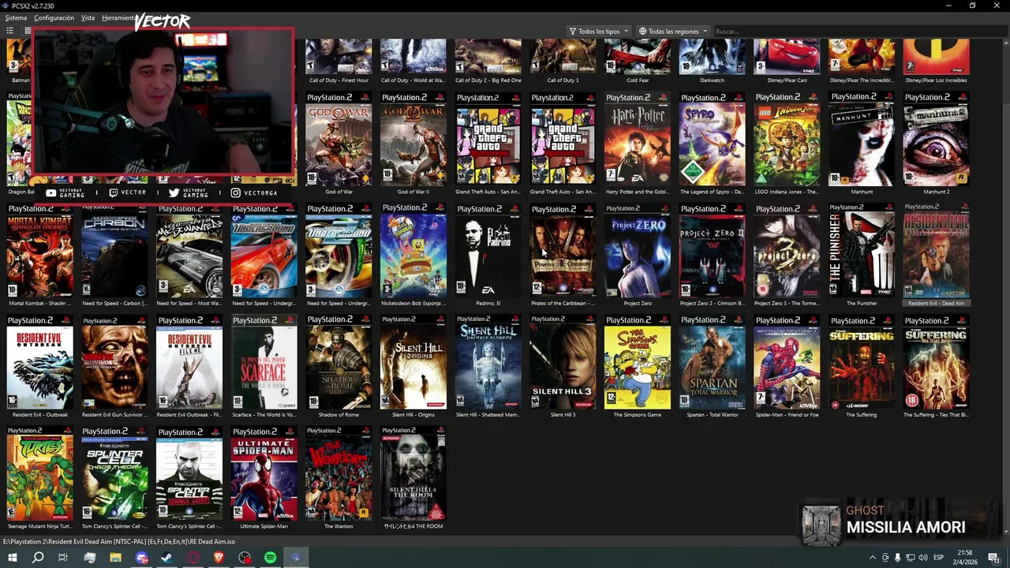
Task: Select Pirates of the Caribbean cover
Action: point(563,251)
